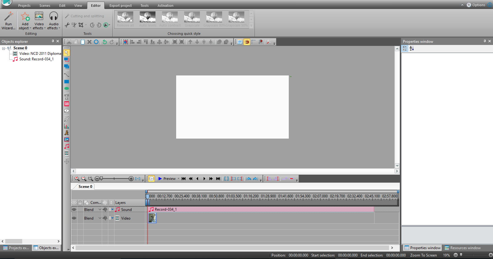Toggle the Video layer waveform display

pos(105,218)
